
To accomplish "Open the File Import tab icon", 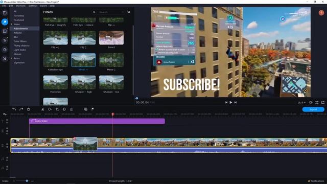I will (5, 13).
